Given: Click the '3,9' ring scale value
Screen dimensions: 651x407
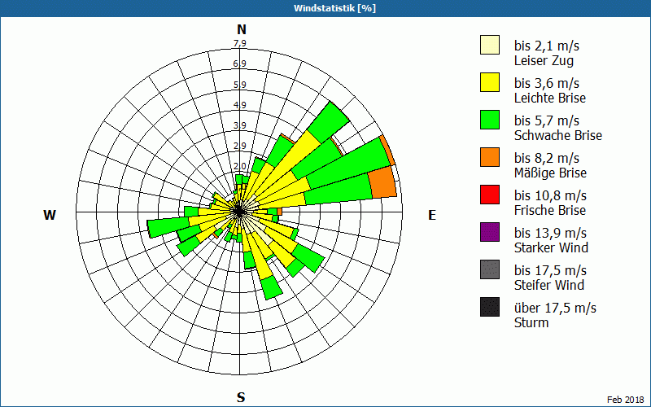Looking at the screenshot, I should pyautogui.click(x=239, y=125).
